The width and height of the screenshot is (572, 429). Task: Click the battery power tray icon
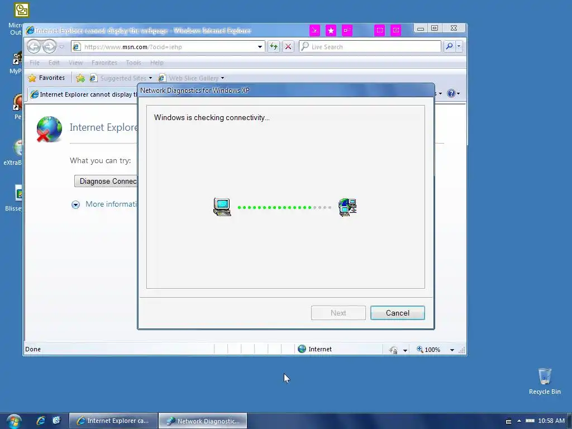pyautogui.click(x=530, y=421)
